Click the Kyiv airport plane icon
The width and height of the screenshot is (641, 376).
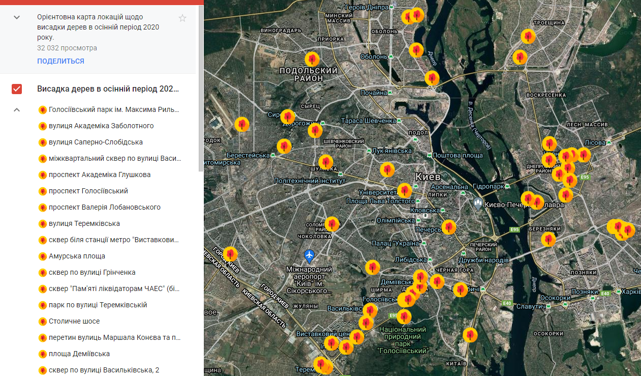tap(309, 255)
